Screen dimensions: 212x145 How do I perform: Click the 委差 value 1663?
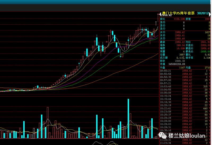[207, 19]
